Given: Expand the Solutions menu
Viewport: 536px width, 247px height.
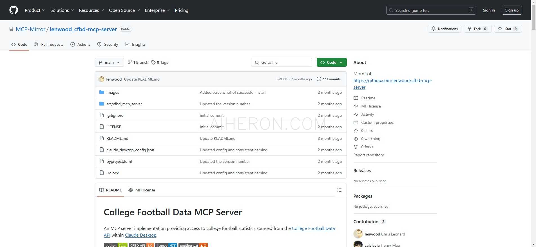Looking at the screenshot, I should pos(62,10).
